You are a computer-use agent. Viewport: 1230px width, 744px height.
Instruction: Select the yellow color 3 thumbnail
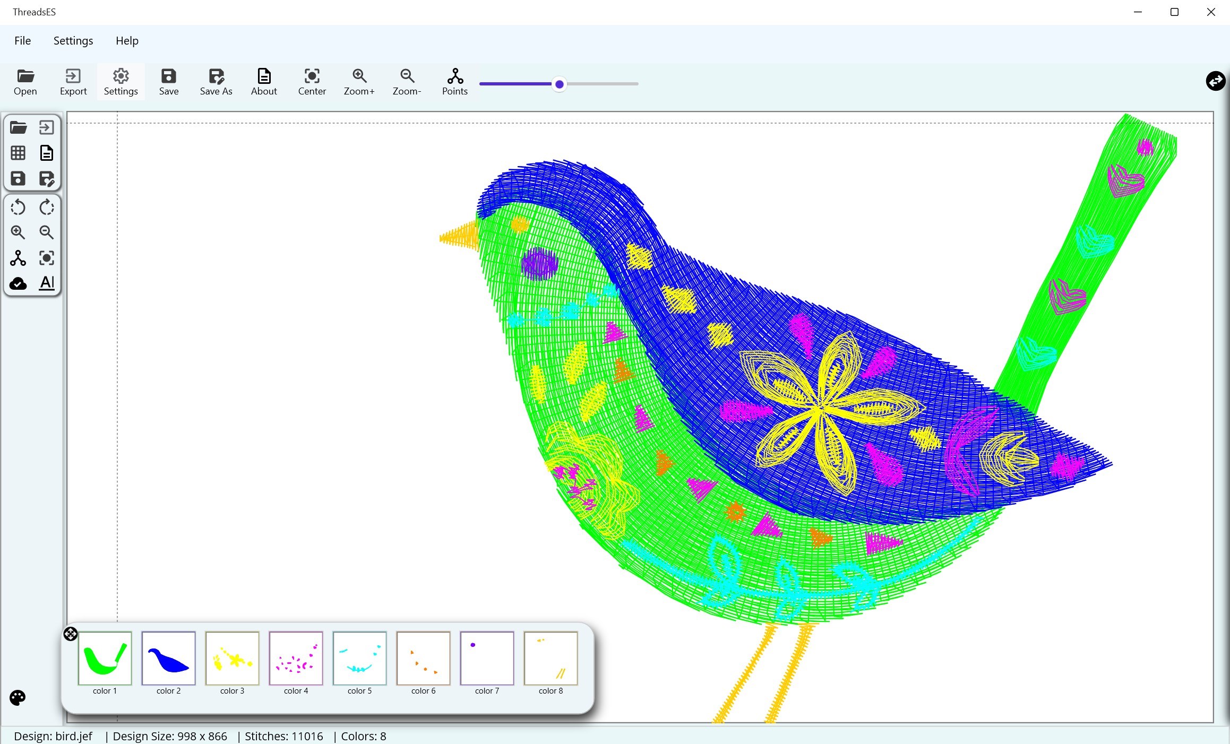tap(232, 658)
